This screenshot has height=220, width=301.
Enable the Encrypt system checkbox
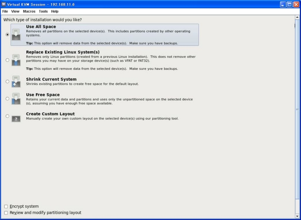point(5,206)
